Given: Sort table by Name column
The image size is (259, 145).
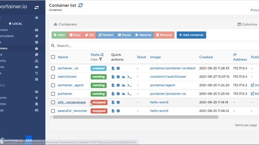Looking at the screenshot, I should coord(63,57).
